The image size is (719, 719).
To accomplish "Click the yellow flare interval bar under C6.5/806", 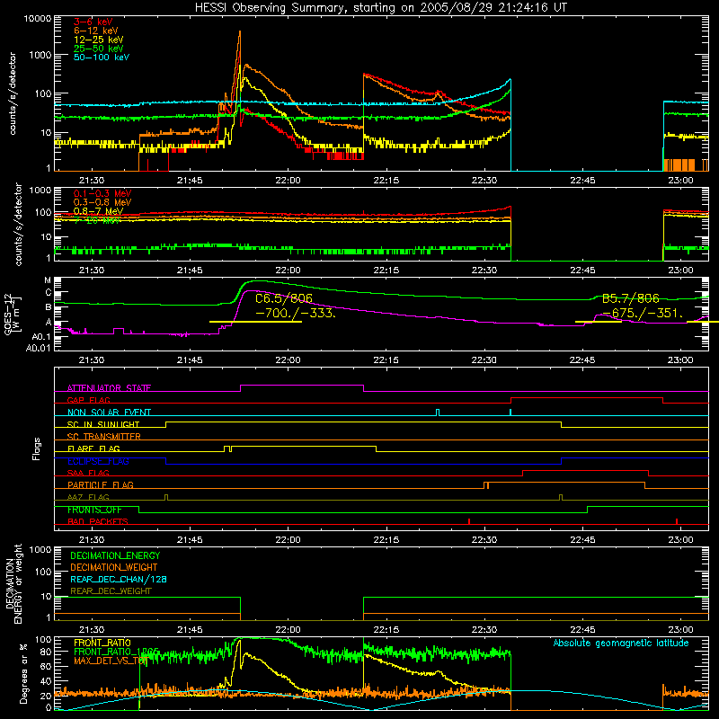I will point(255,322).
